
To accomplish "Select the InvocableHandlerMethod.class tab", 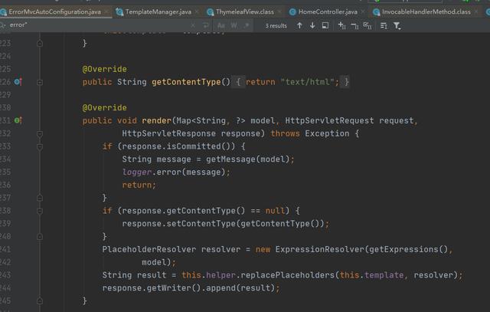I will point(426,12).
